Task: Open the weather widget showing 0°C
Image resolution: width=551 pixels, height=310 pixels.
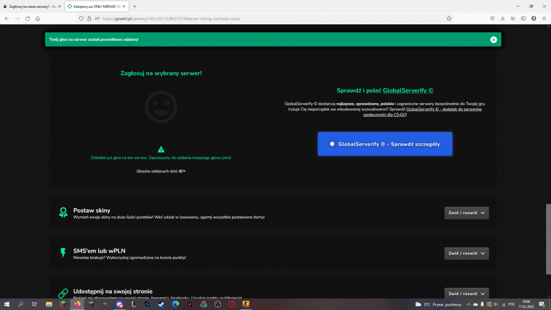Action: click(439, 304)
